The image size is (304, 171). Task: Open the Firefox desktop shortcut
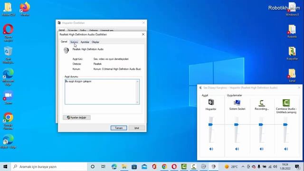coord(25,9)
